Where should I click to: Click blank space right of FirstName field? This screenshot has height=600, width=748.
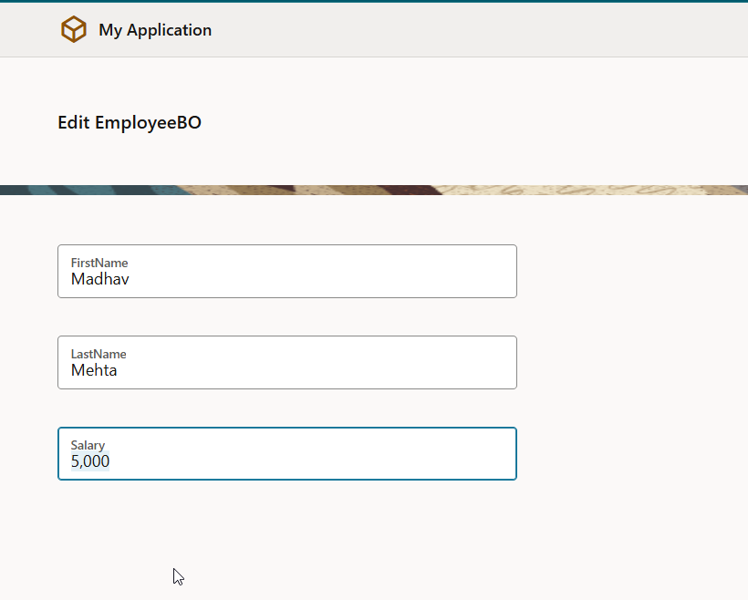(629, 272)
